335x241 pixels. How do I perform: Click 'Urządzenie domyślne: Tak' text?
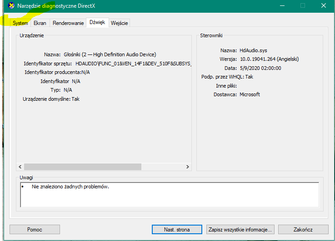(x=51, y=99)
